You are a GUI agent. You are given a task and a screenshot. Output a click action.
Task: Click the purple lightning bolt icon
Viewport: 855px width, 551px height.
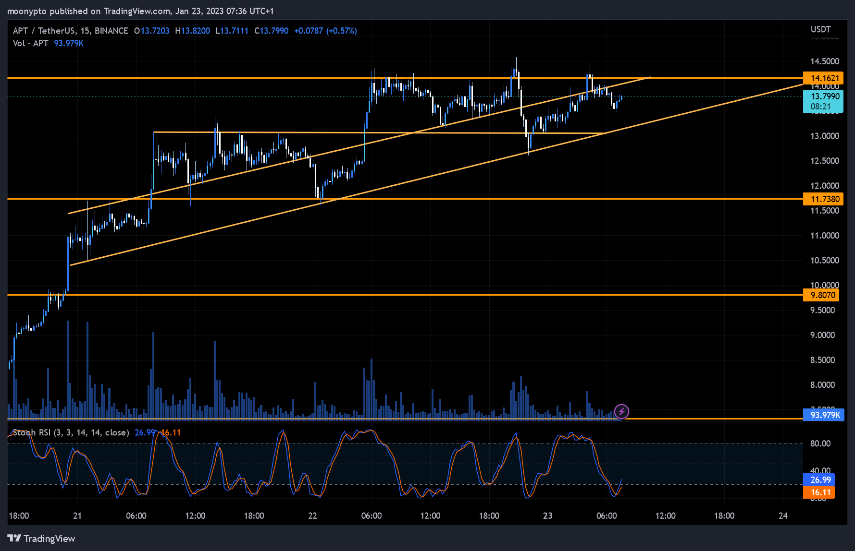coord(621,411)
